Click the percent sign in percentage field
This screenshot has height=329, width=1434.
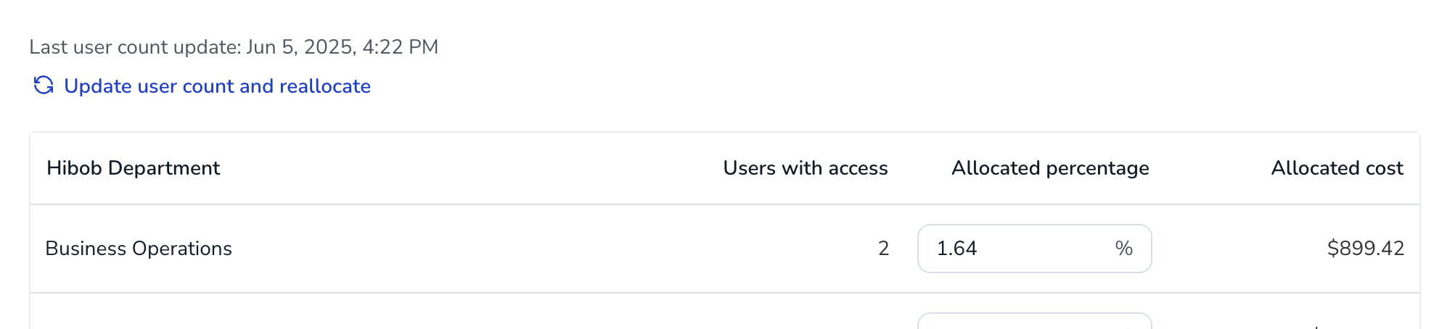(x=1124, y=249)
